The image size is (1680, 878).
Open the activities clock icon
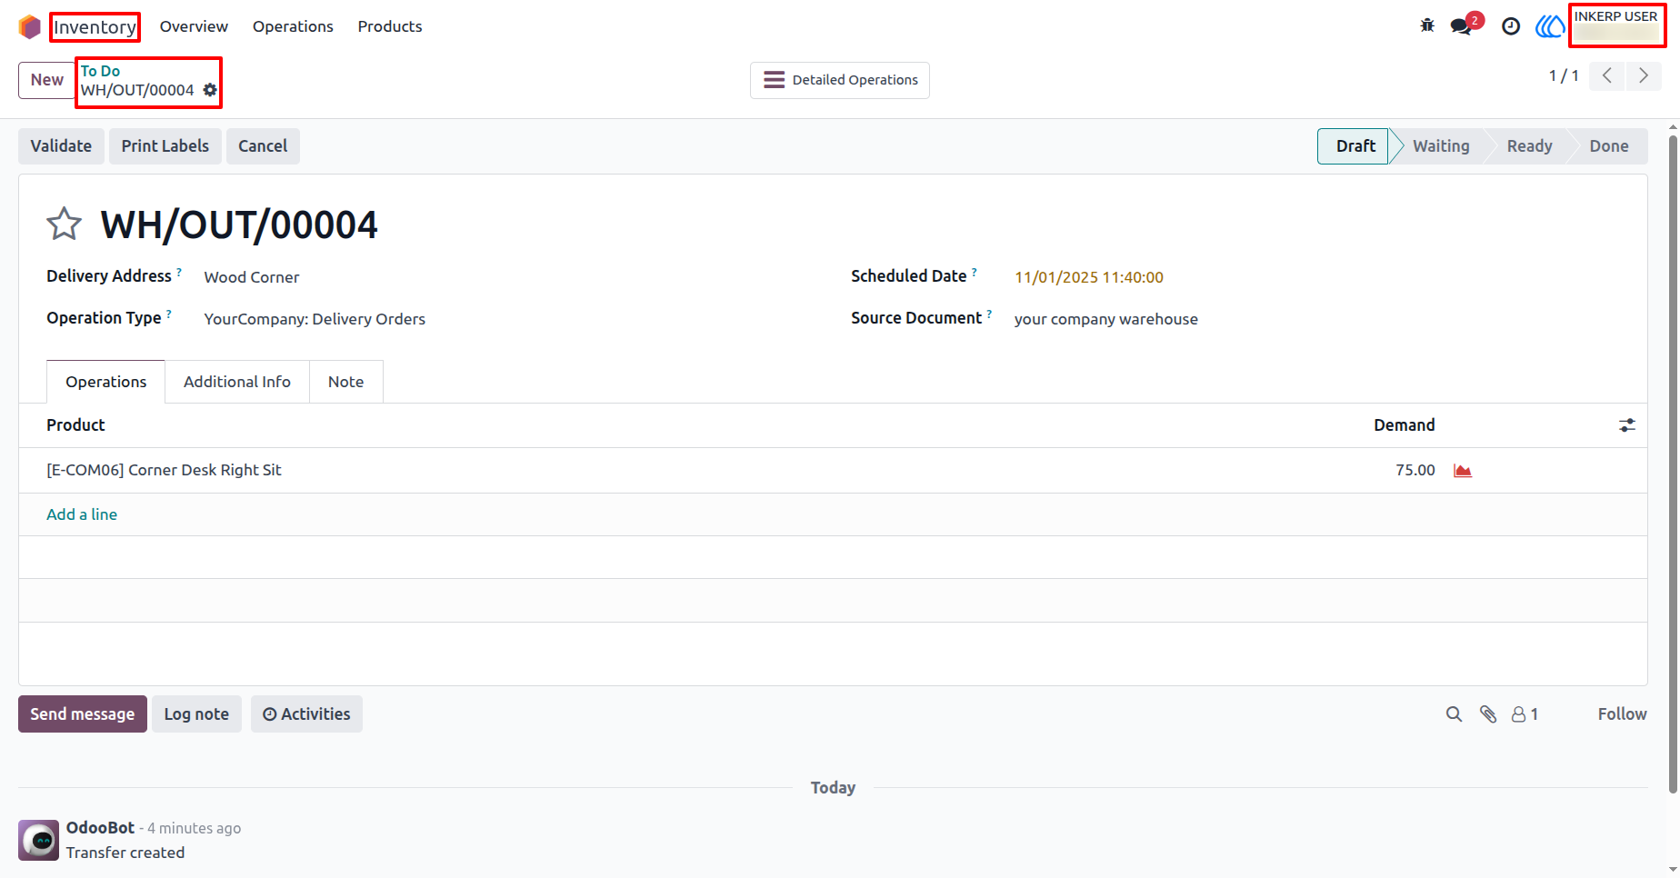click(x=1511, y=26)
